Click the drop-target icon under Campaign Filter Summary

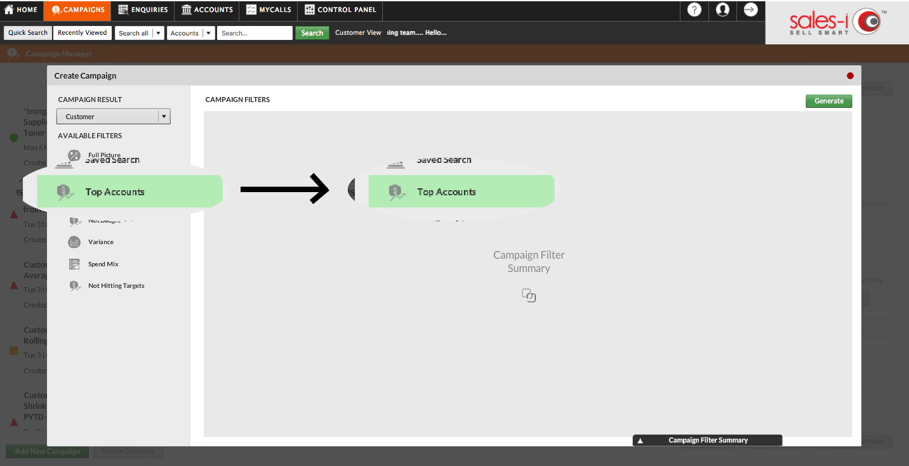[529, 295]
